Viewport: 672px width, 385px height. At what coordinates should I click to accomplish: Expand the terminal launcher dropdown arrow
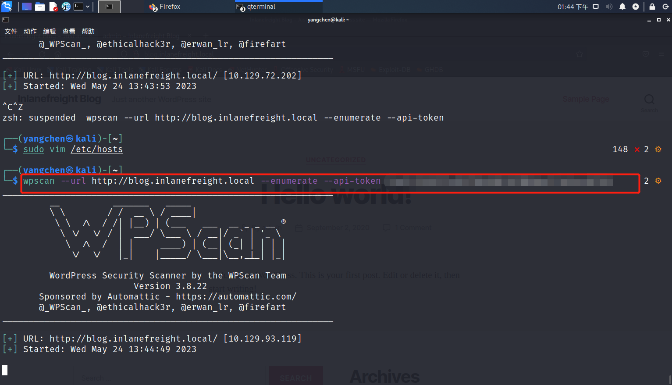click(x=88, y=7)
